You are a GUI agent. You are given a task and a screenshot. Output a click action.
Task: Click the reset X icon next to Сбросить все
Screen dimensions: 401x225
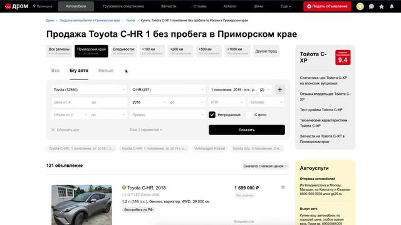(53, 130)
